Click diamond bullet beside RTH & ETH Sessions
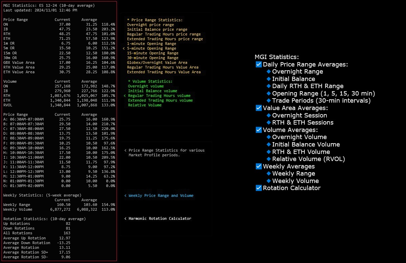This screenshot has width=406, height=263. coord(269,122)
